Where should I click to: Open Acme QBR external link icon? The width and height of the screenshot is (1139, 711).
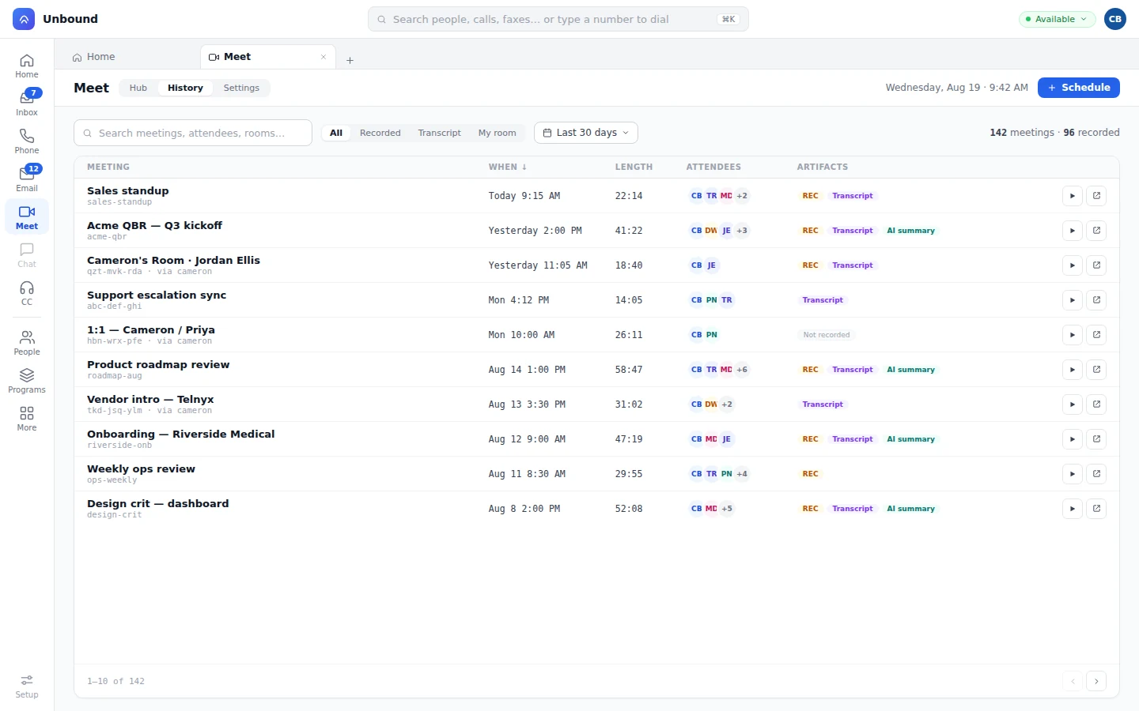pos(1096,231)
